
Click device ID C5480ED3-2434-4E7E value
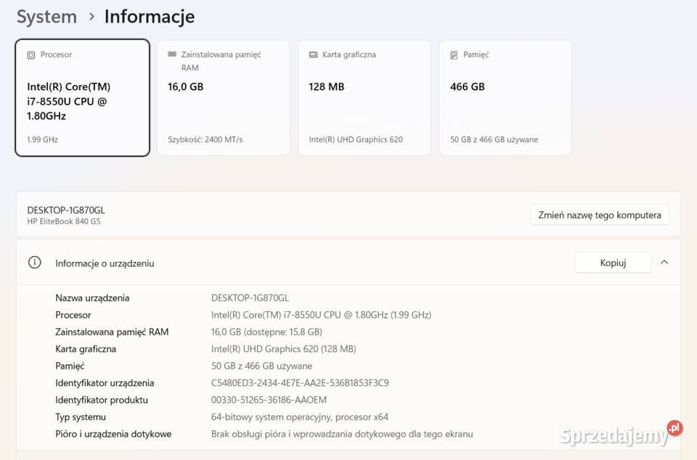300,383
